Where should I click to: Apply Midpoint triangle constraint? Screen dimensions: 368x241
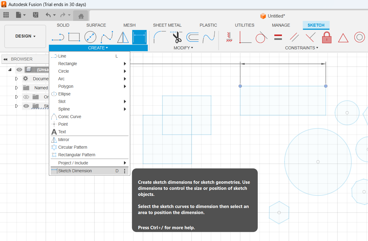[x=343, y=38]
